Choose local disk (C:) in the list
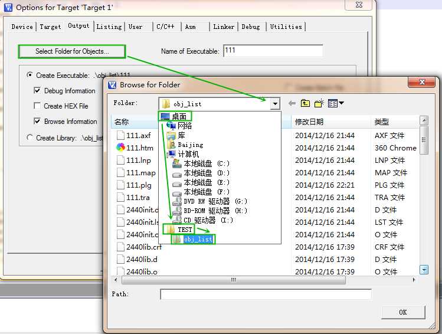The image size is (442, 334). coord(201,163)
